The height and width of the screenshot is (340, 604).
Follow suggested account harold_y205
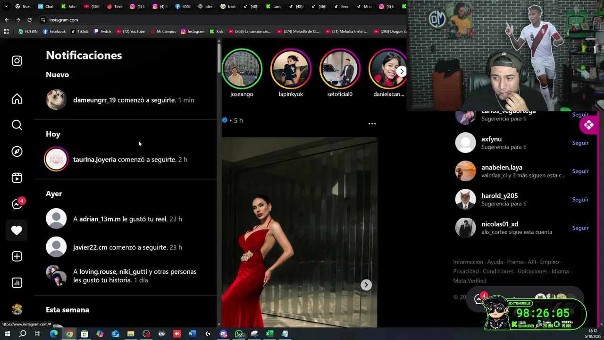pyautogui.click(x=580, y=200)
